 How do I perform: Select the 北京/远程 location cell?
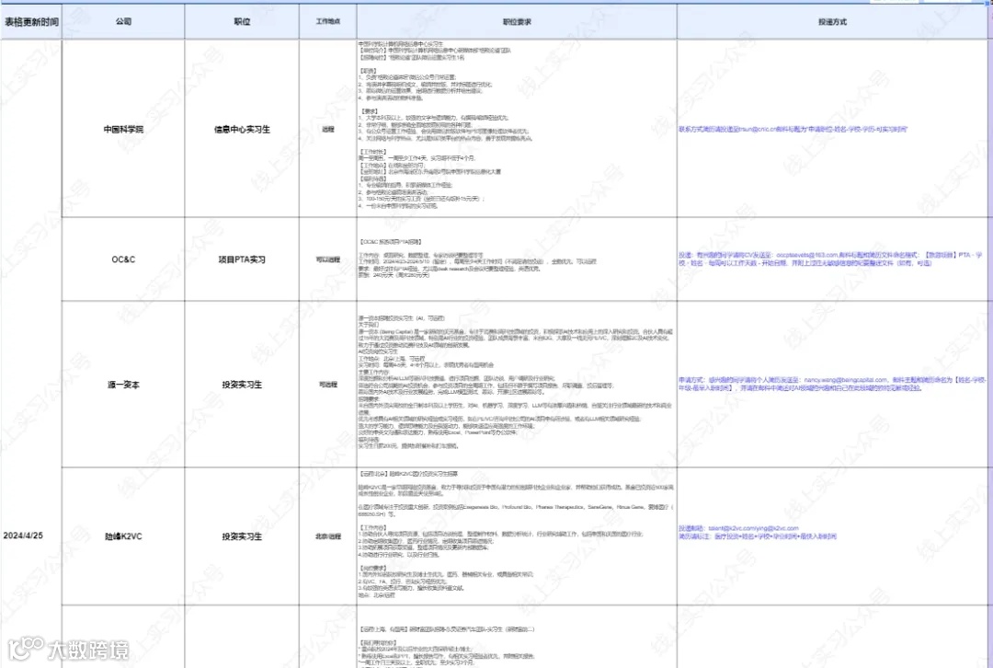click(x=328, y=536)
